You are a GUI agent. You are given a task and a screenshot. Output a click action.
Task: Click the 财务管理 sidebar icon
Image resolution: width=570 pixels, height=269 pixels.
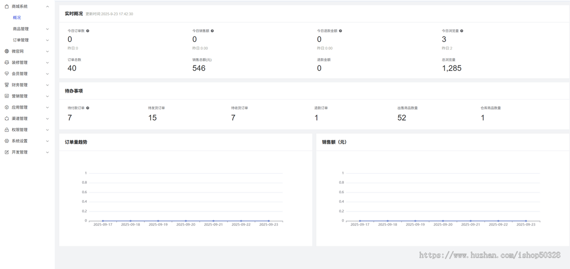pyautogui.click(x=7, y=85)
